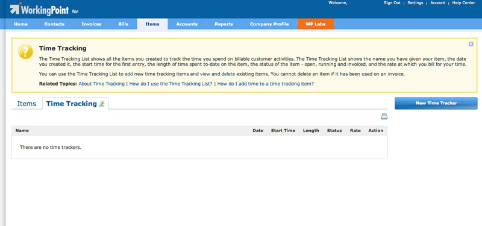Click the Date column header
The width and height of the screenshot is (482, 226).
[x=258, y=130]
